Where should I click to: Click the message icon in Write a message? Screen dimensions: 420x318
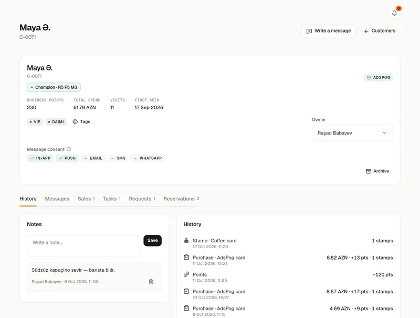[309, 31]
